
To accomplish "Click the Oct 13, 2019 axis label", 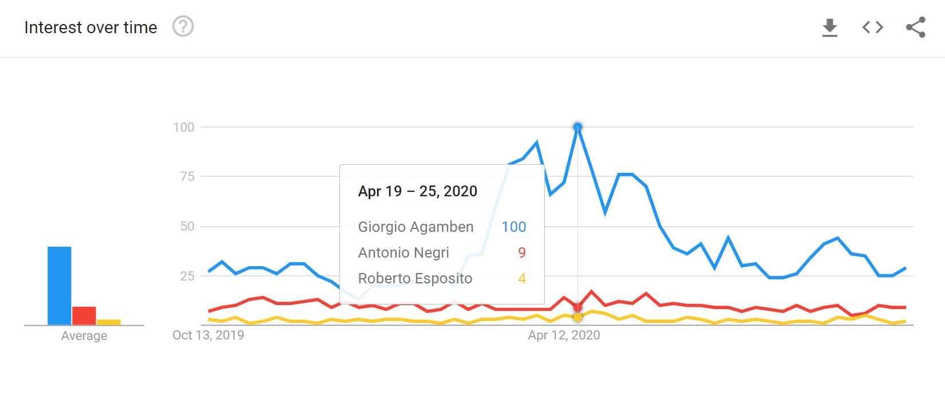I will tap(208, 335).
